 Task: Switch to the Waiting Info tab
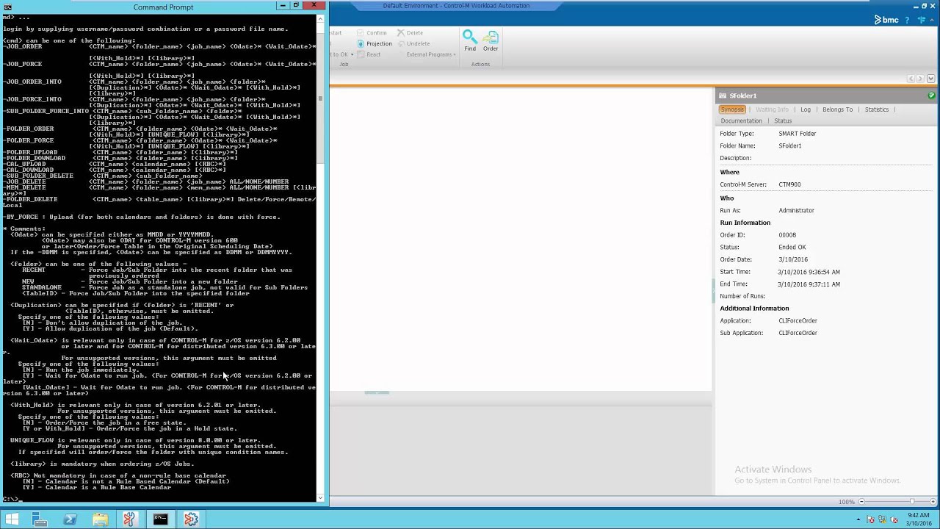[x=772, y=109]
